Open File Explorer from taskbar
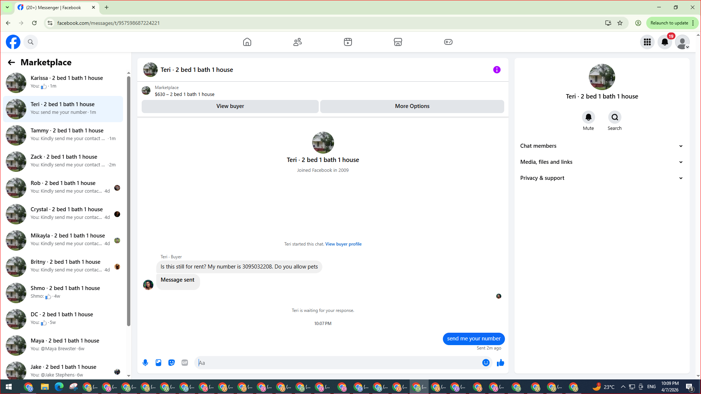701x394 pixels. pyautogui.click(x=45, y=387)
